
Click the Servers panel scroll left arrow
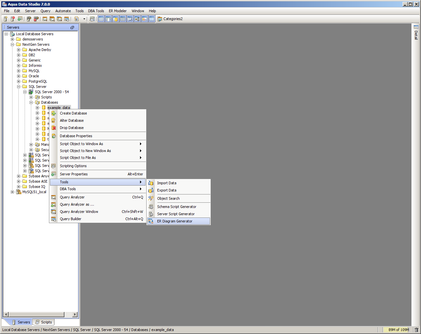tap(6, 314)
